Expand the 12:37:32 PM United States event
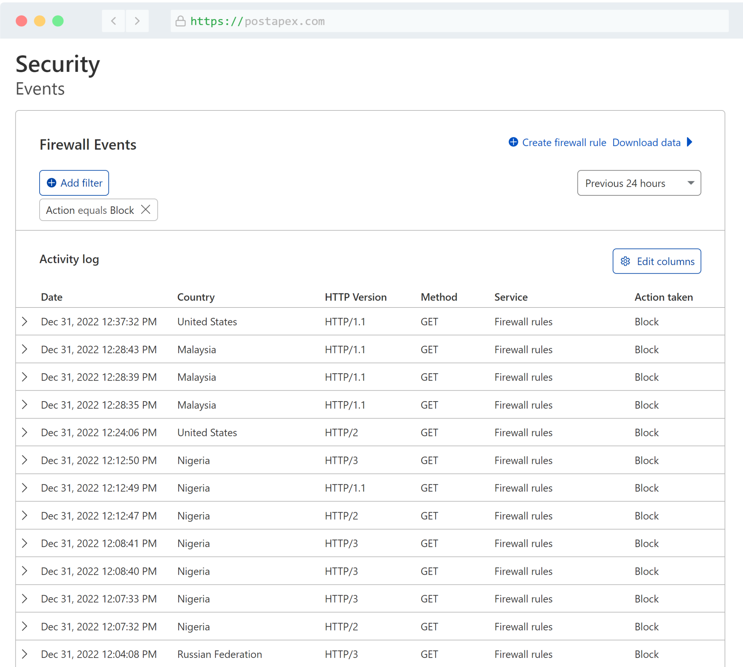Screen dimensions: 743x667 click(x=25, y=321)
